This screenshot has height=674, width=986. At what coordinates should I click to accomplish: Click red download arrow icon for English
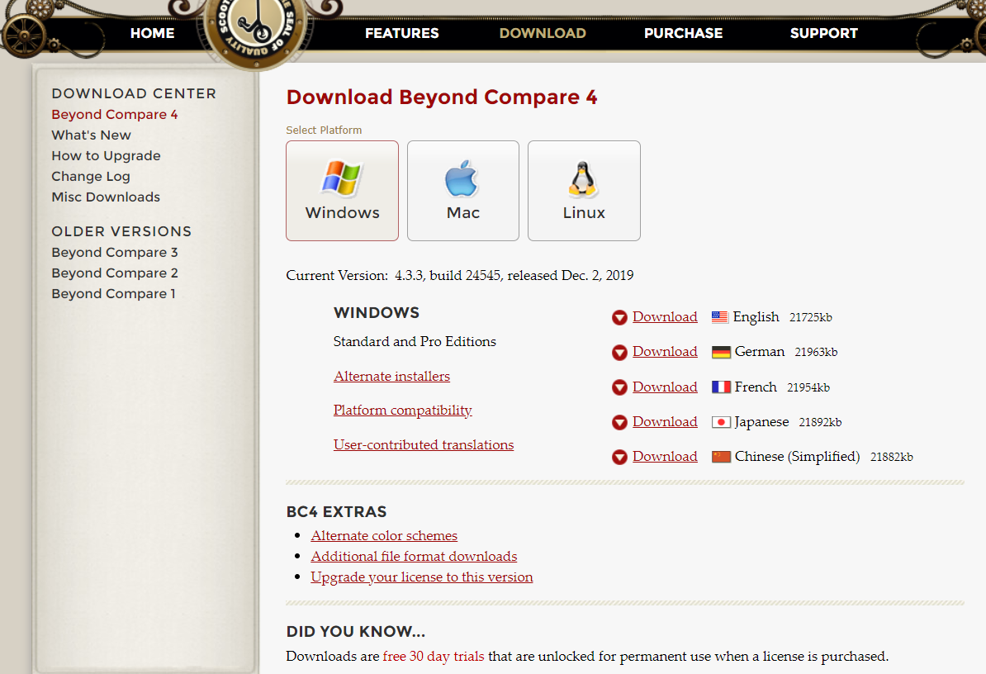point(619,317)
